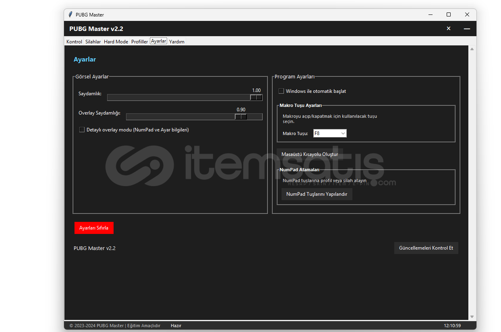Click the PUBG Master v2.2 footer label
Image resolution: width=501 pixels, height=332 pixels.
click(95, 248)
